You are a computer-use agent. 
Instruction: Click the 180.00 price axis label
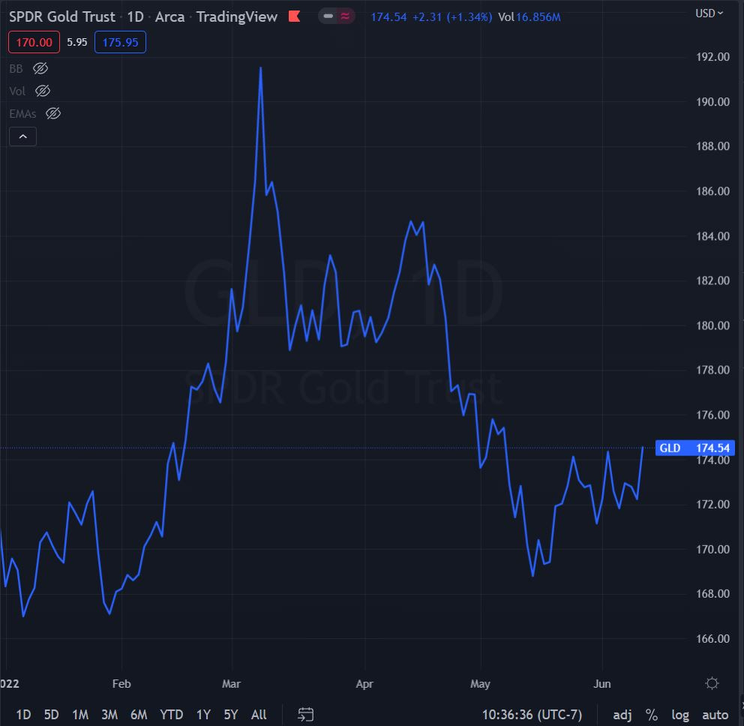pos(712,325)
